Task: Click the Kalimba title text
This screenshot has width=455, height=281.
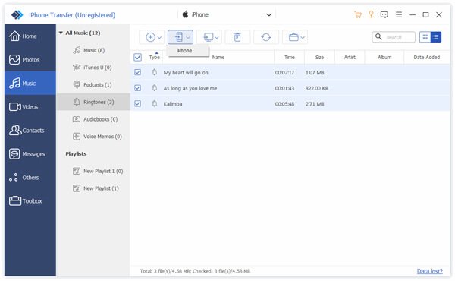Action: (173, 104)
